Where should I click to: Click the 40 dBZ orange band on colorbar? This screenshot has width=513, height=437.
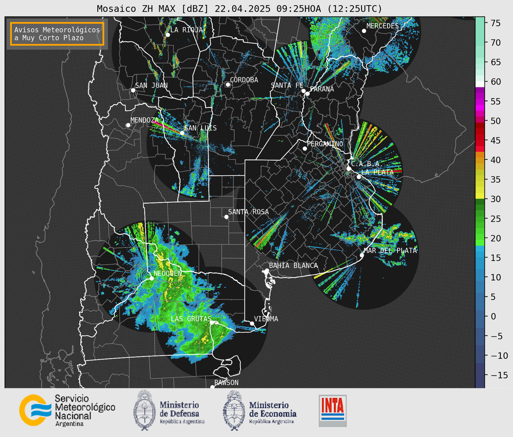click(x=480, y=160)
